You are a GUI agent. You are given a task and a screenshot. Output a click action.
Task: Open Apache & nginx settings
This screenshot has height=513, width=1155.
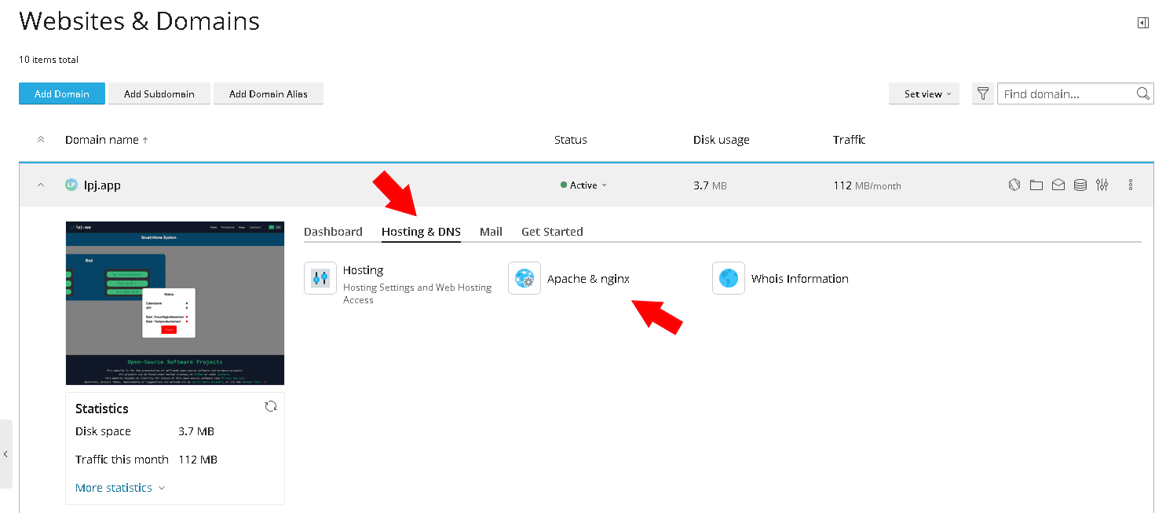[587, 279]
